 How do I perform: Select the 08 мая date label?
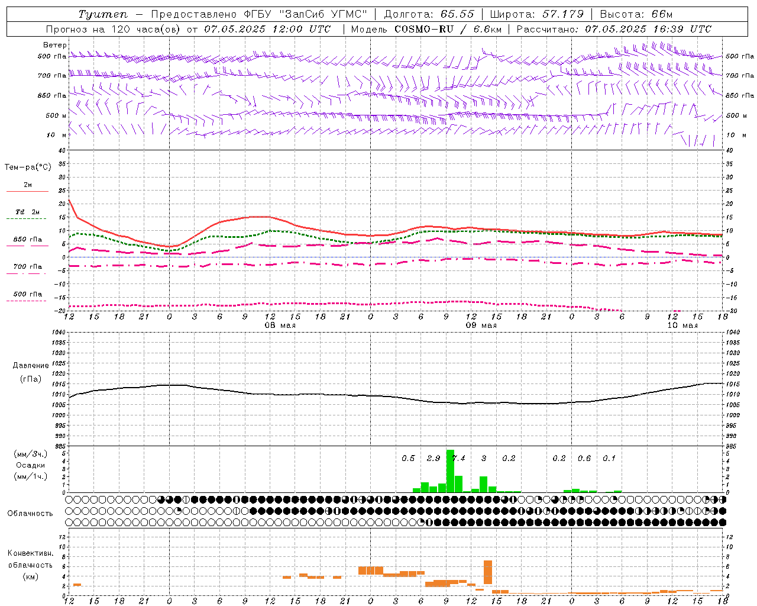[280, 325]
